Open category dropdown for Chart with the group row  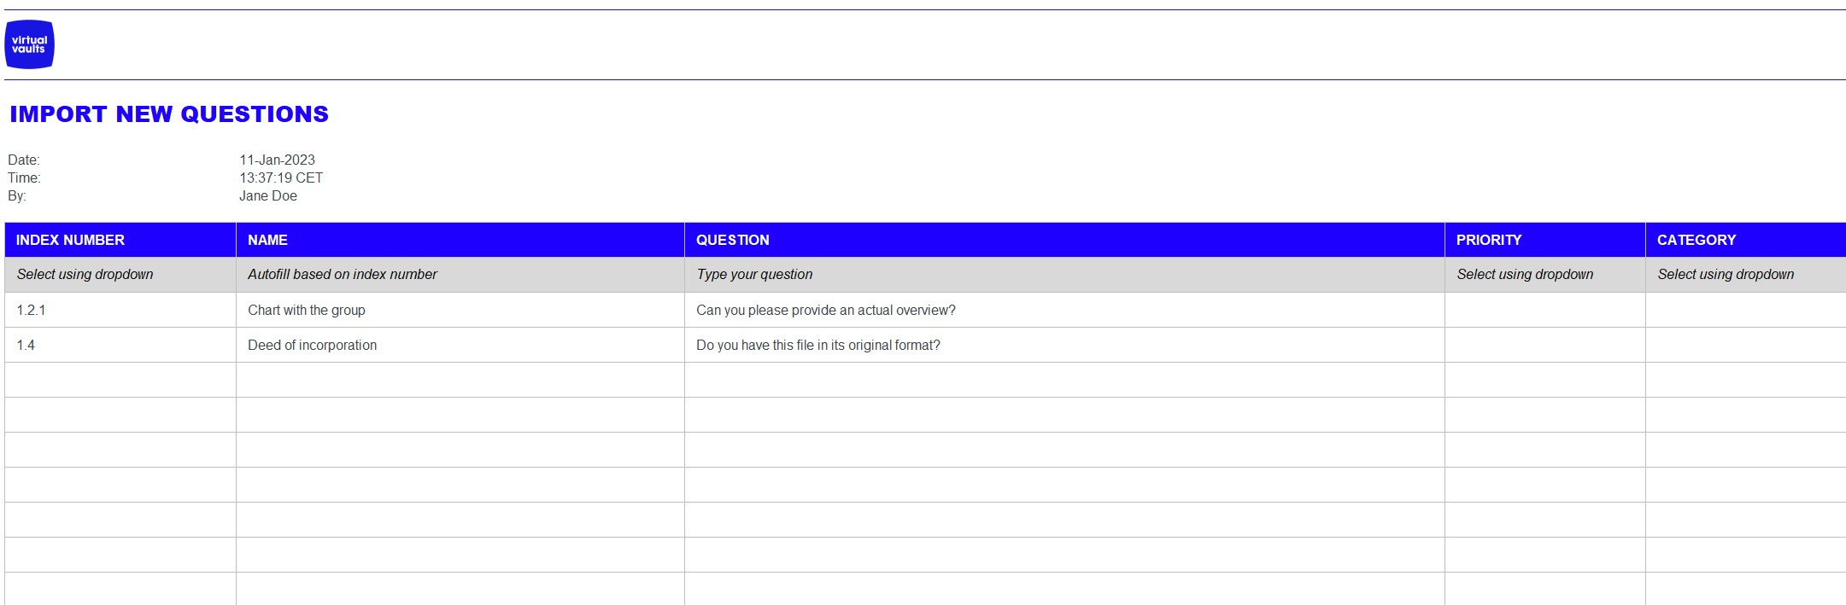[x=1744, y=310]
